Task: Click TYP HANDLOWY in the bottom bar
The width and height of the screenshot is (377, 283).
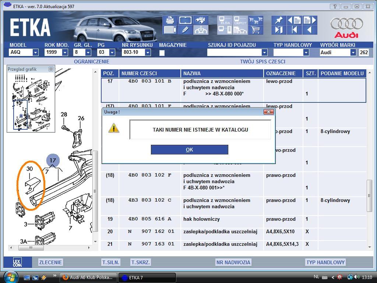Action: pos(325,262)
